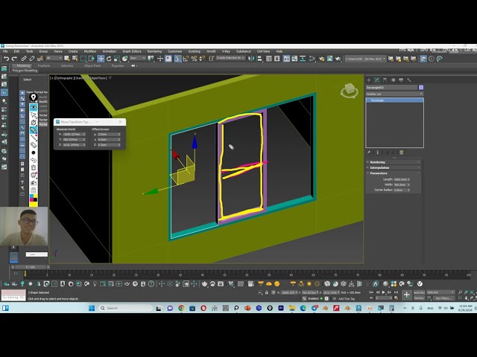The width and height of the screenshot is (477, 357).
Task: Open the Modifiers menu
Action: pos(90,51)
